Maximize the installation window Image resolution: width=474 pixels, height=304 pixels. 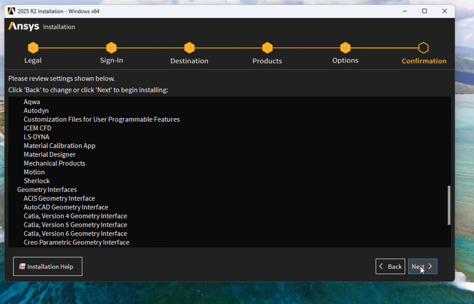click(x=424, y=11)
